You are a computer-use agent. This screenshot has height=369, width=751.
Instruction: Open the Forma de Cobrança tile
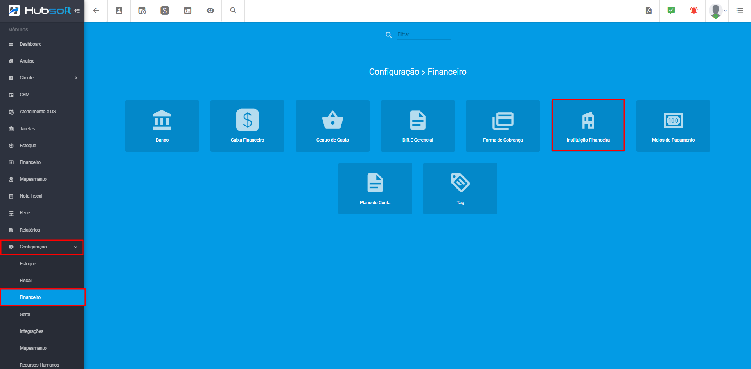503,126
